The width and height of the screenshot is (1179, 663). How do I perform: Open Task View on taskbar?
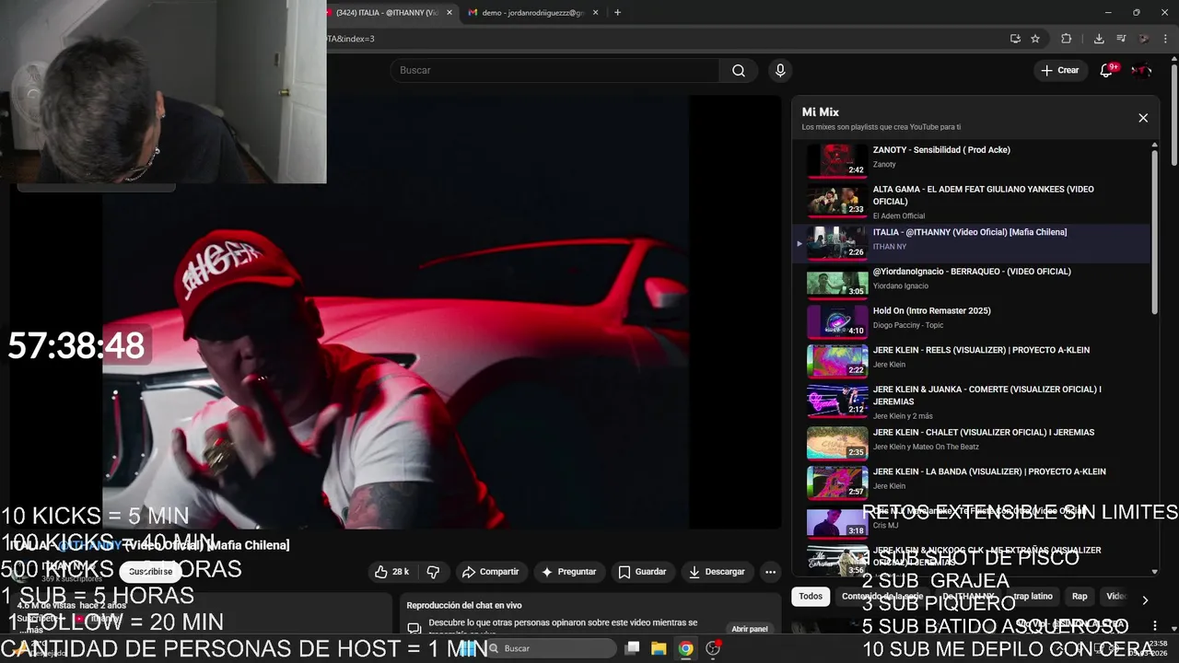(632, 648)
